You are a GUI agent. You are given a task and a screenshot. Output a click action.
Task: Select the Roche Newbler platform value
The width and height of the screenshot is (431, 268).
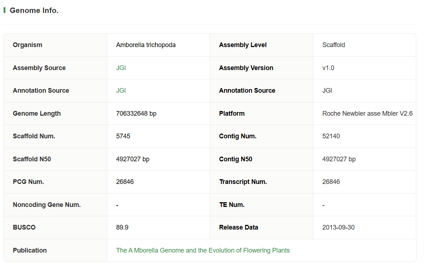(x=367, y=114)
